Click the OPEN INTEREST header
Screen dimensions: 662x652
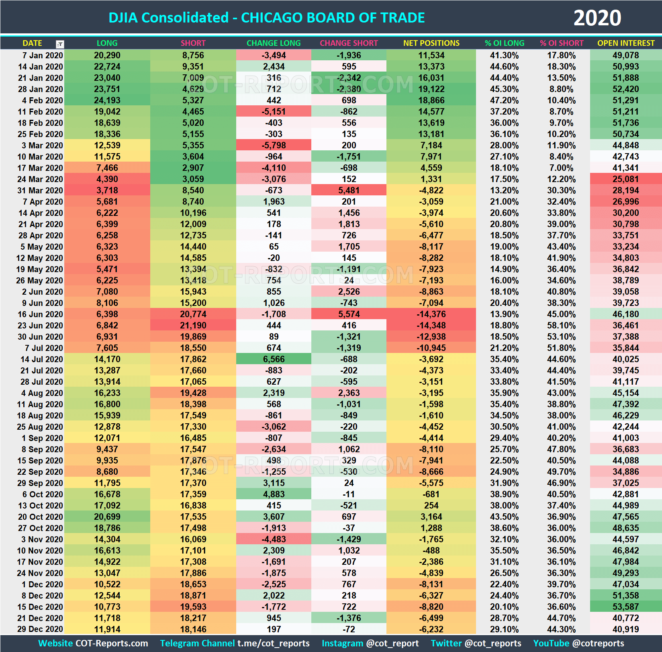(625, 43)
